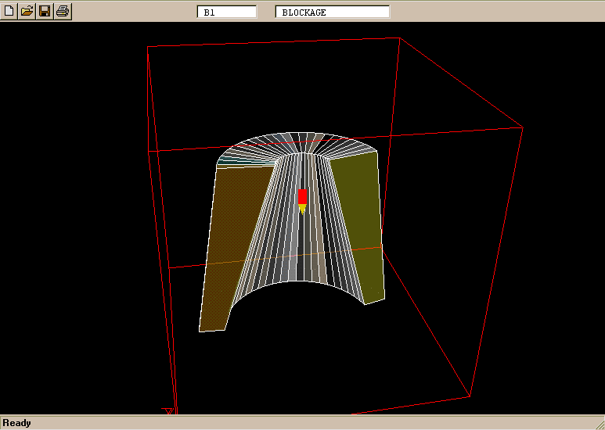Save using the floppy disk icon
Image resolution: width=605 pixels, height=430 pixels.
pos(45,11)
